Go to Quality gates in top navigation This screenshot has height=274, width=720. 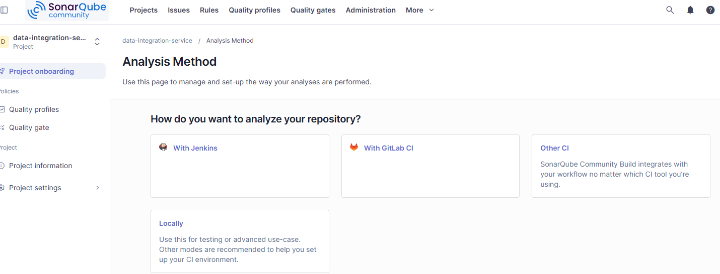coord(313,10)
